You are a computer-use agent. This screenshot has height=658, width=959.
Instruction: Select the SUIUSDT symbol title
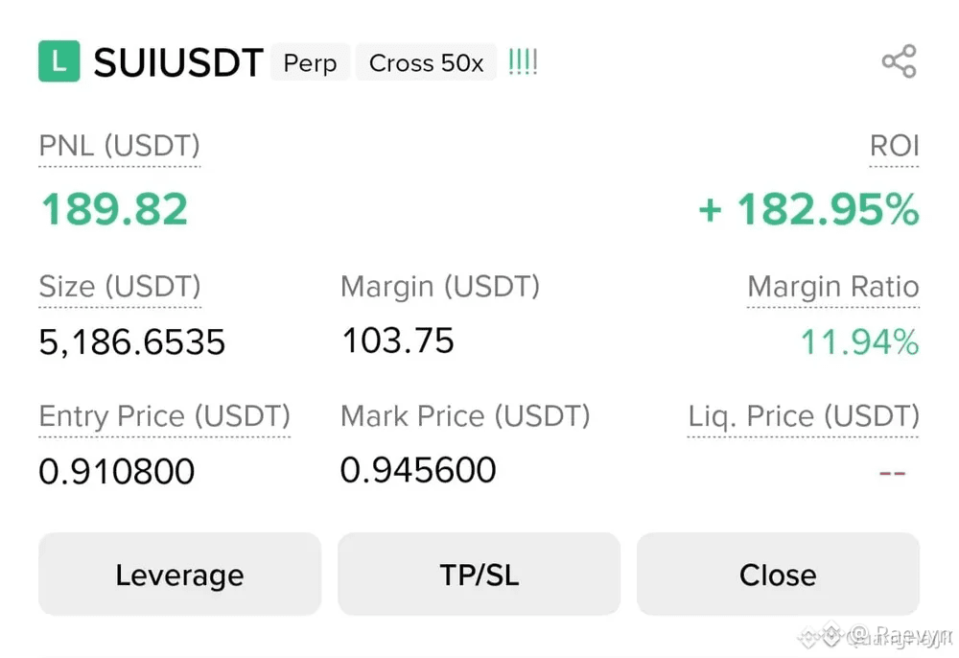pyautogui.click(x=178, y=62)
